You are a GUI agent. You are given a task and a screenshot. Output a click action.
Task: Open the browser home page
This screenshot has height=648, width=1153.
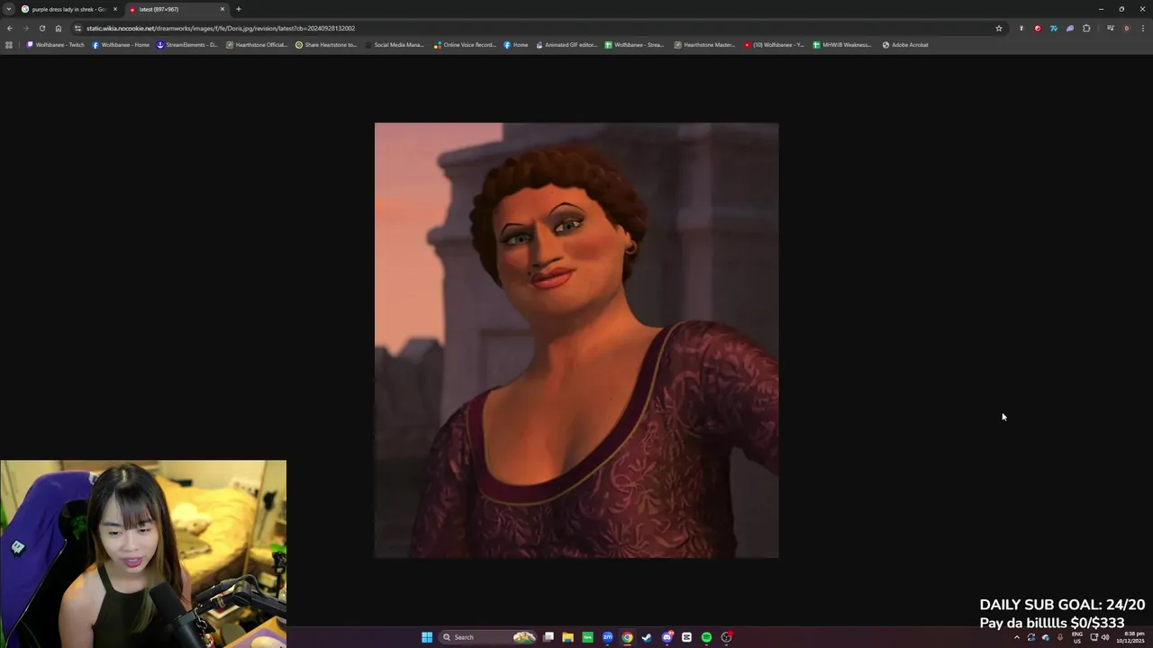point(59,28)
